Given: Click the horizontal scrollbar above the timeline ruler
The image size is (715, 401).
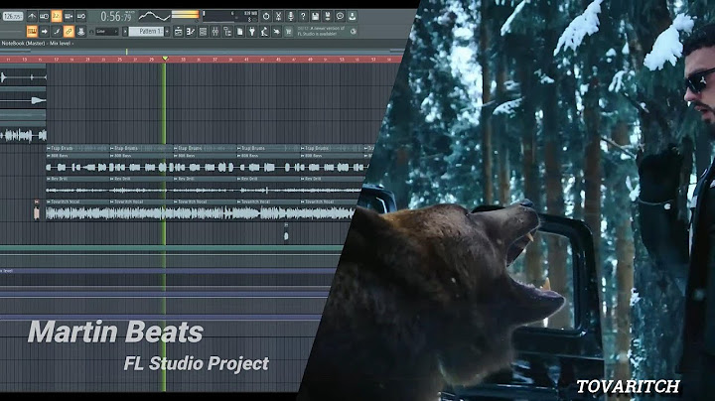Looking at the screenshot, I should click(202, 51).
